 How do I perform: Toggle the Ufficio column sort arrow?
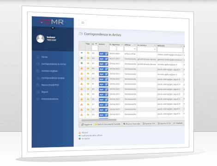(135, 45)
